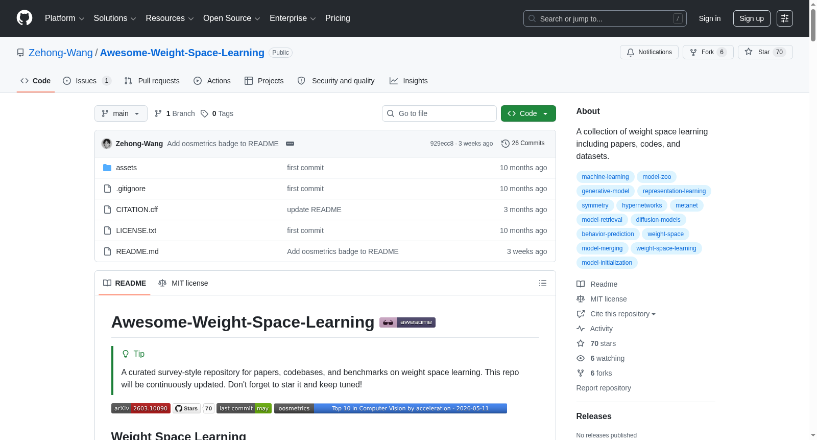The width and height of the screenshot is (817, 440).
Task: Open the weight-space-learning topic tag
Action: (666, 248)
